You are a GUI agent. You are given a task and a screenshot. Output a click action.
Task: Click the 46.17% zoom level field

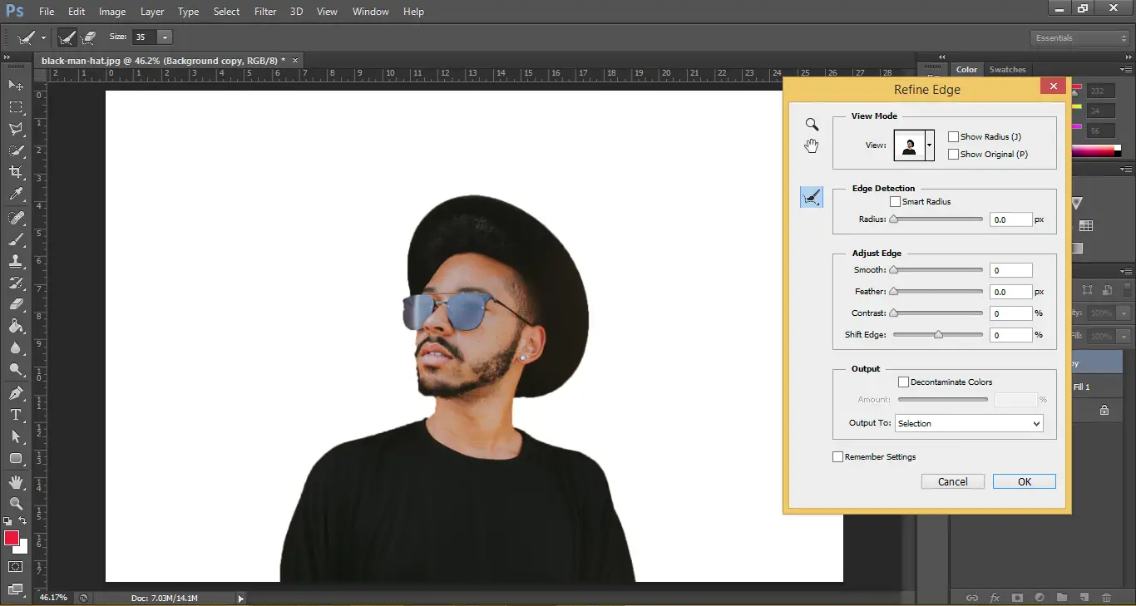coord(54,598)
